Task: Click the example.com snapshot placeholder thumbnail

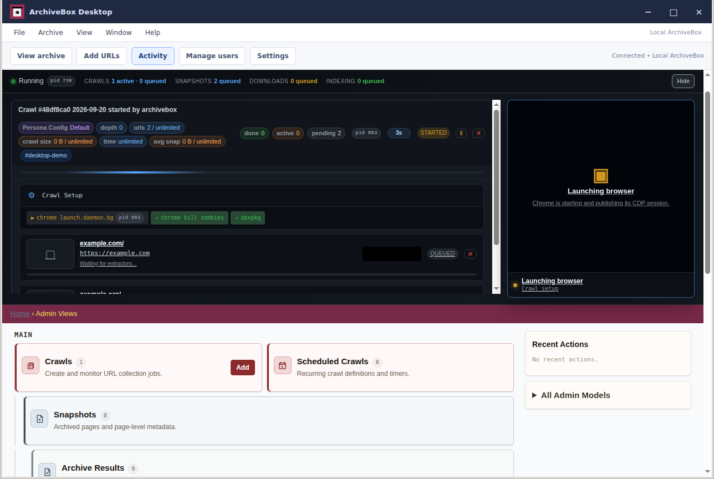Action: pyautogui.click(x=50, y=254)
